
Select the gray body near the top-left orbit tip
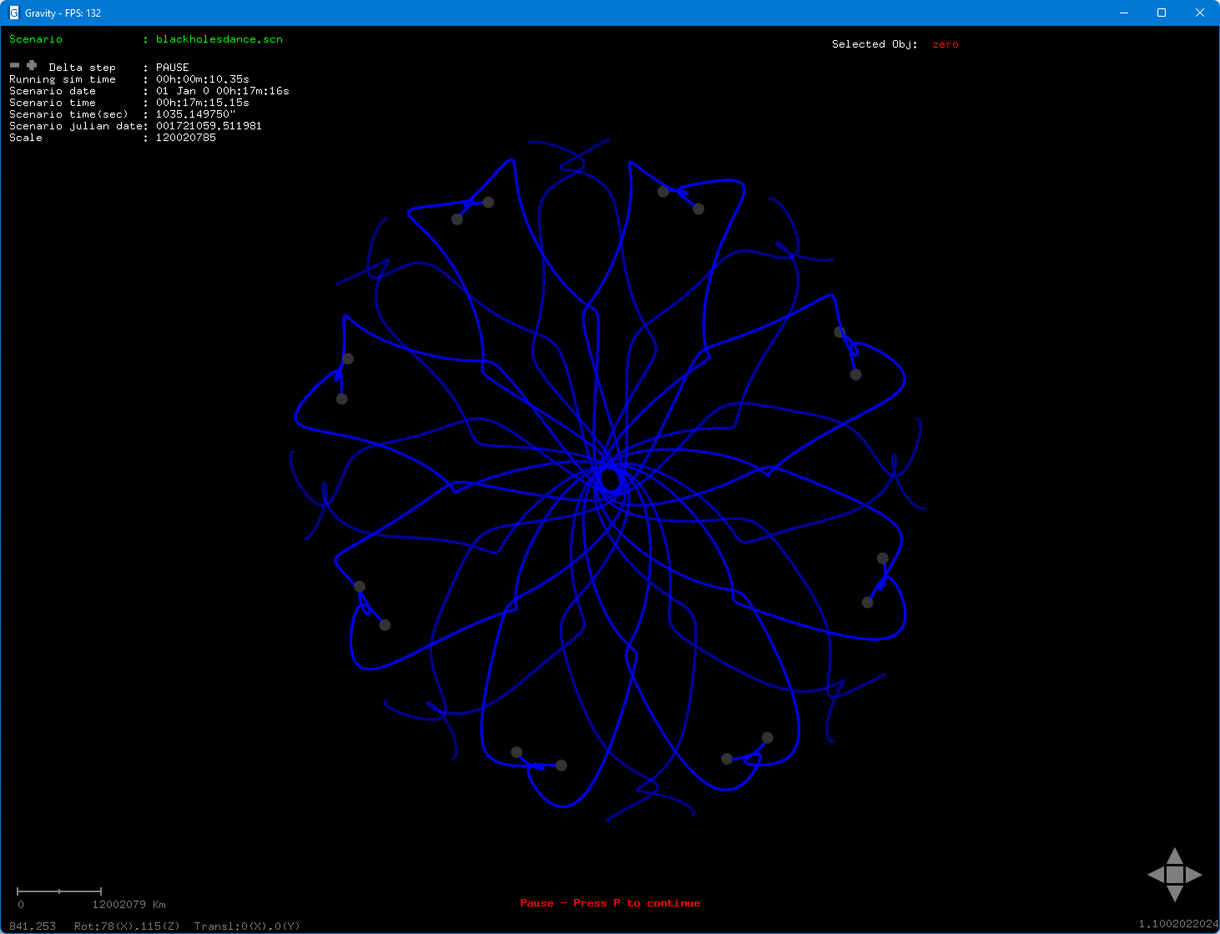click(x=456, y=219)
